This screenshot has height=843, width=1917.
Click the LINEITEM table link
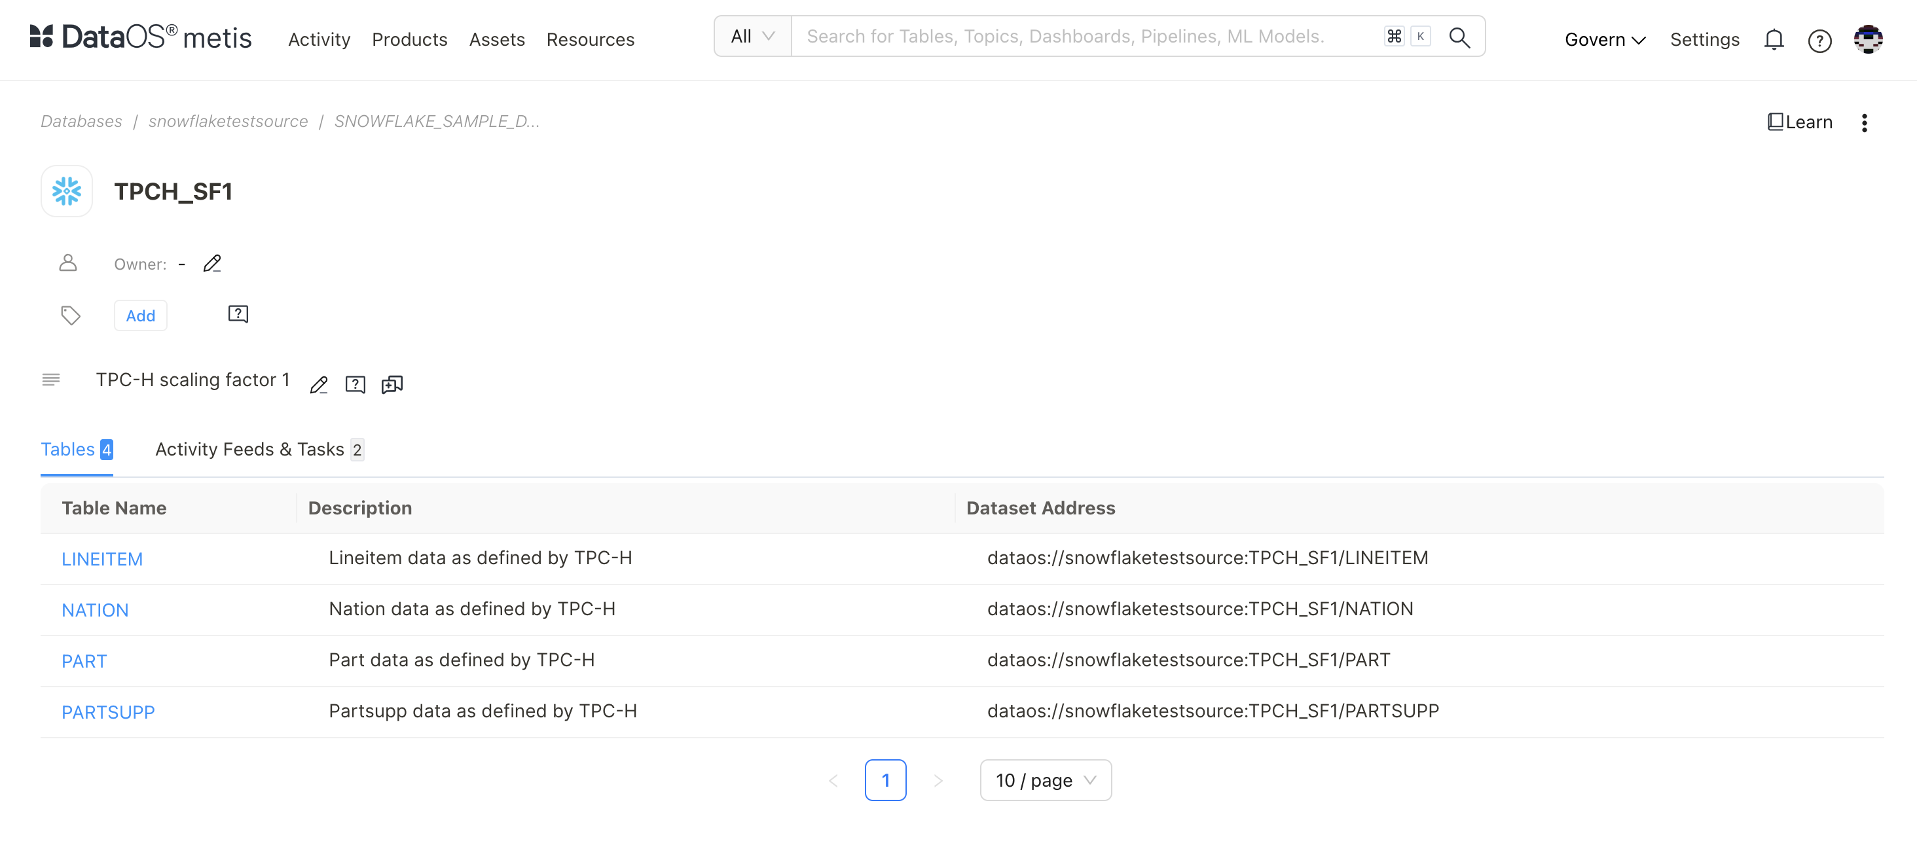pyautogui.click(x=101, y=558)
